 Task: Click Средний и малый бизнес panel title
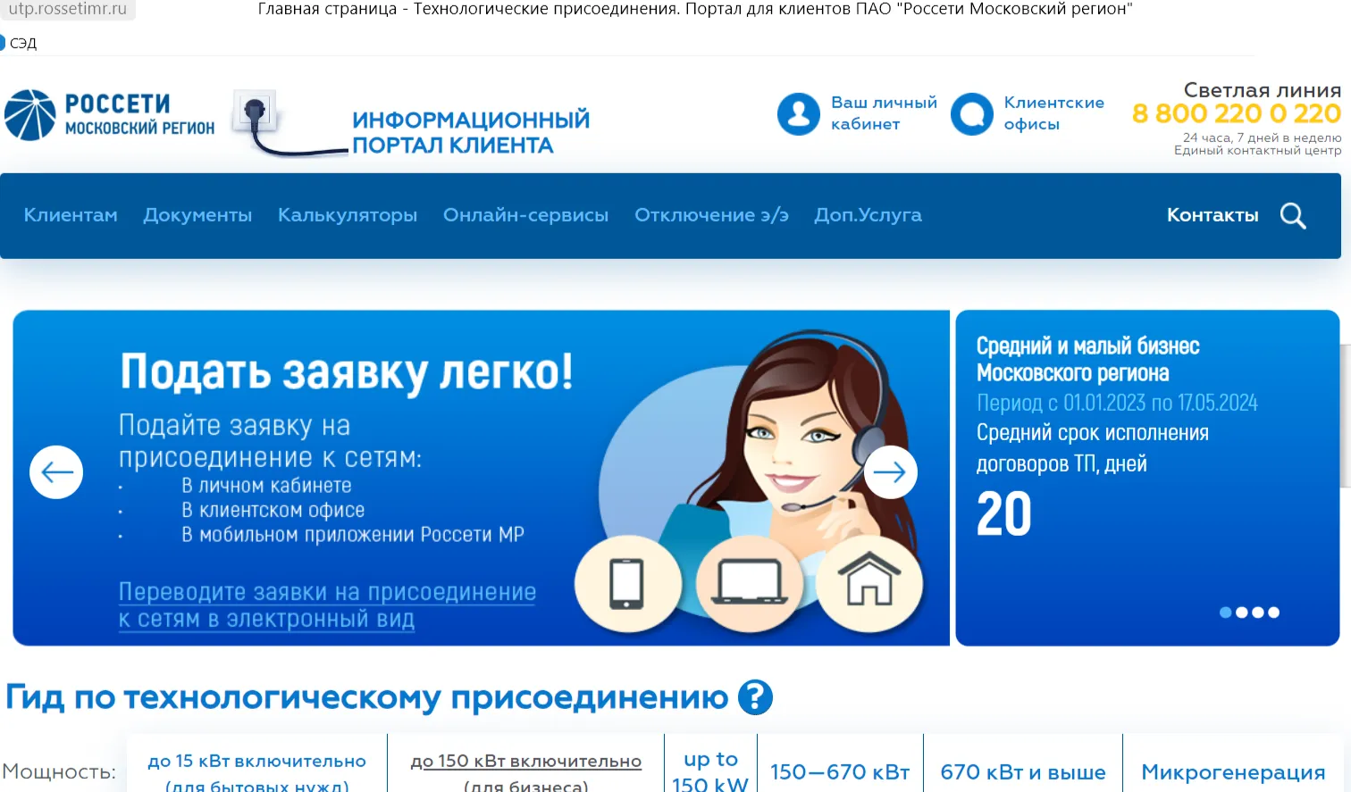(x=1087, y=359)
